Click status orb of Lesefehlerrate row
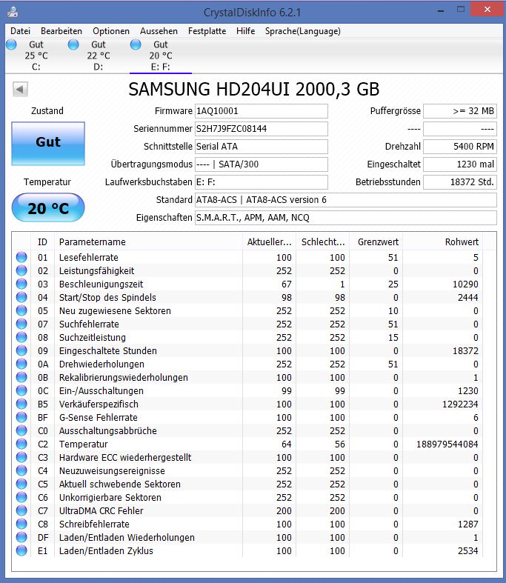The height and width of the screenshot is (583, 506). tap(21, 257)
